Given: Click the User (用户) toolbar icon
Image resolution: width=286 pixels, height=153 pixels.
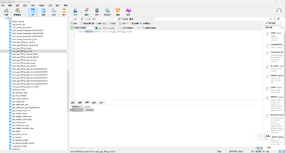Looking at the screenshot, I should pos(64,12).
